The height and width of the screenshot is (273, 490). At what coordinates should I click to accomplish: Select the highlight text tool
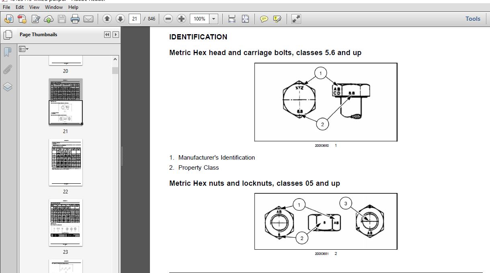point(277,19)
